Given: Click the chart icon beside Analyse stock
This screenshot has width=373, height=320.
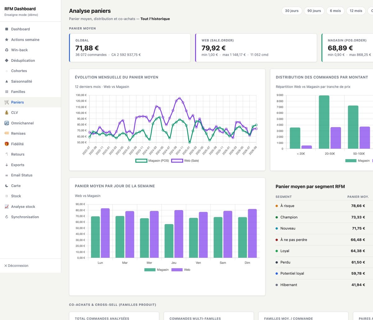Looking at the screenshot, I should tap(7, 207).
